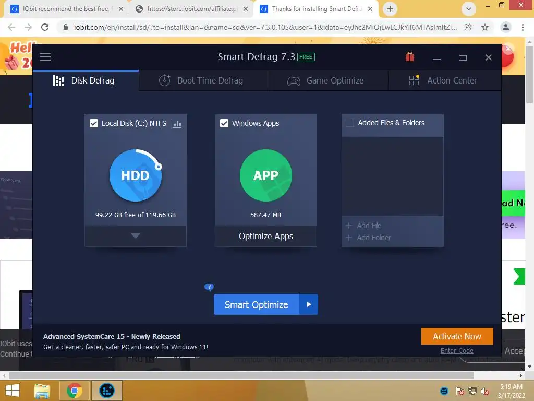Image resolution: width=534 pixels, height=401 pixels.
Task: Share this page from address bar
Action: pyautogui.click(x=468, y=27)
